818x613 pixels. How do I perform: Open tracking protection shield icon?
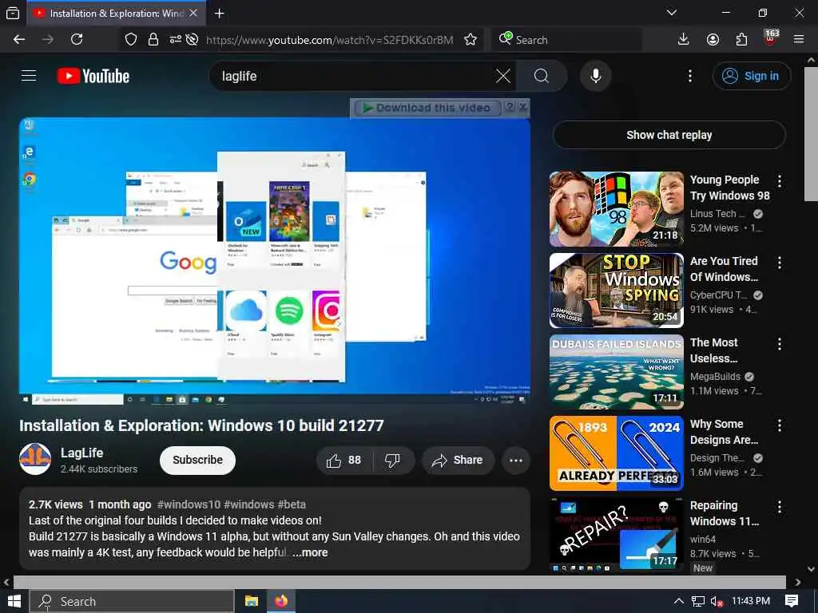tap(131, 40)
